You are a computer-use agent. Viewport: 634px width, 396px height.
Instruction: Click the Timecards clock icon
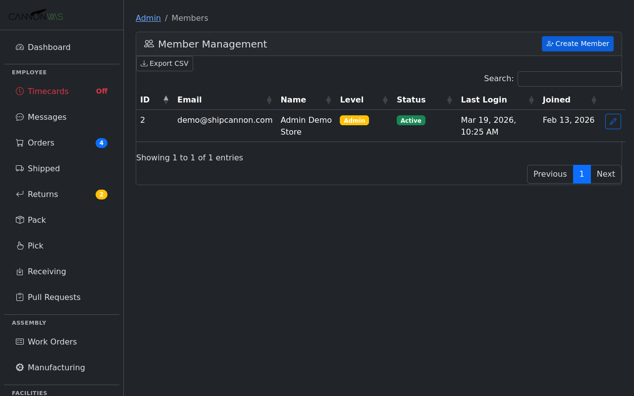[19, 91]
